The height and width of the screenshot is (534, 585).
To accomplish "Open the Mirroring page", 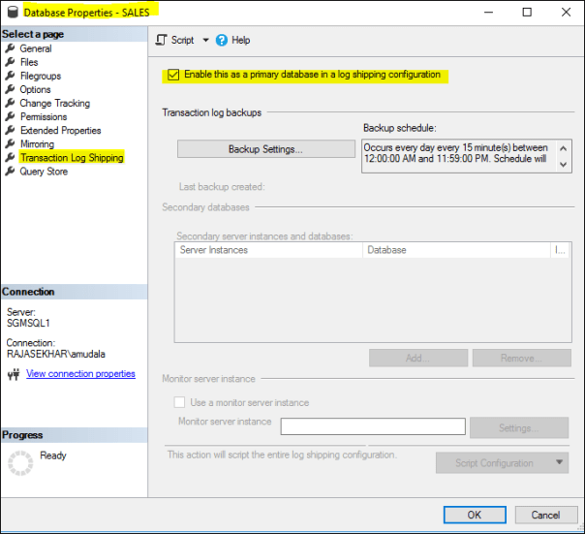I will [x=37, y=144].
